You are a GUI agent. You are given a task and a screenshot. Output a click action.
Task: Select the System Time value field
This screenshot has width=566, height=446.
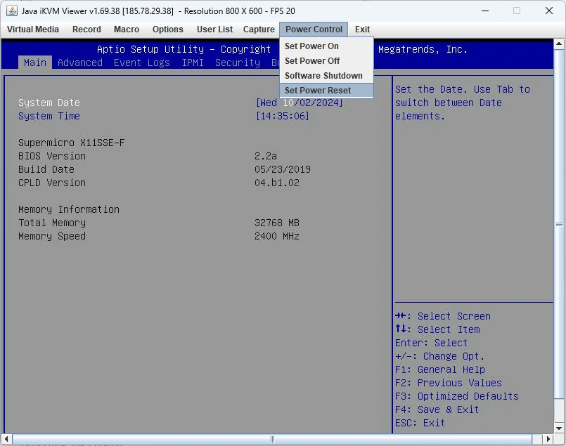tap(283, 116)
